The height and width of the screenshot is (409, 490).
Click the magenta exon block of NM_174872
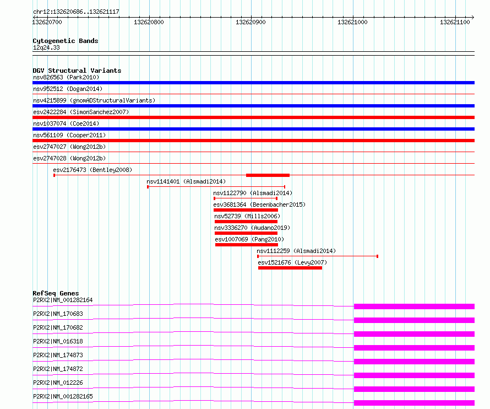click(415, 375)
